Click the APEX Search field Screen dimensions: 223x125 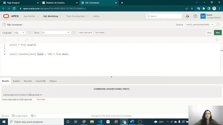[x=164, y=16]
